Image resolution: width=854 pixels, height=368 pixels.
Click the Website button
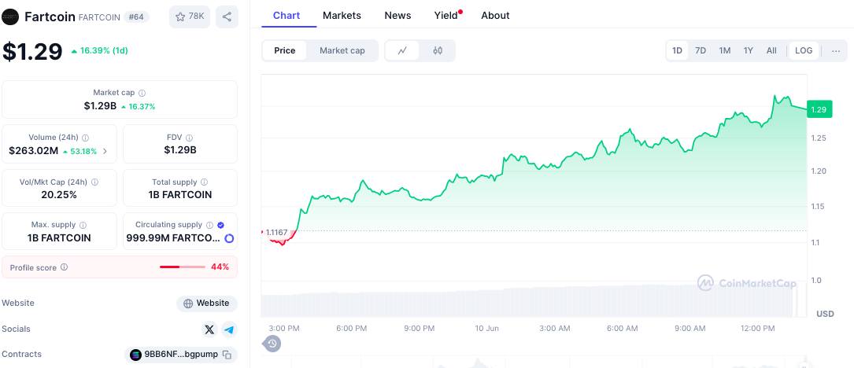tap(207, 304)
